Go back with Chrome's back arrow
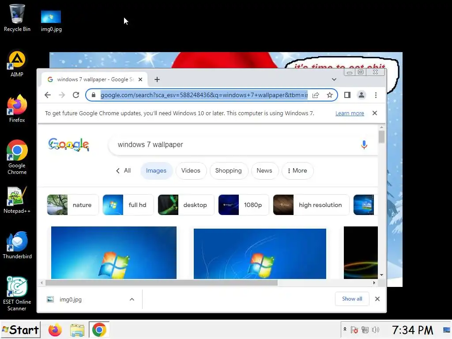Image resolution: width=452 pixels, height=339 pixels. pyautogui.click(x=48, y=95)
